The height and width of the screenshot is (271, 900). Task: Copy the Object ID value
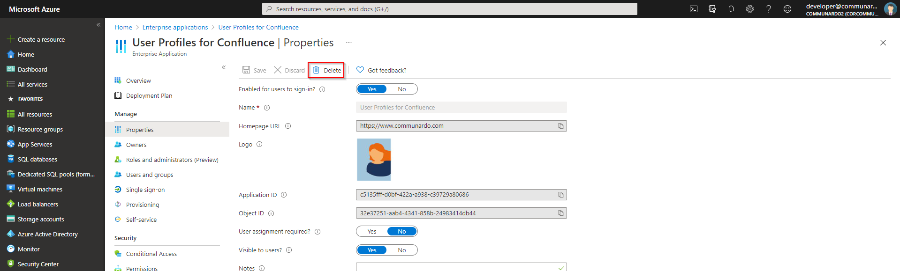tap(561, 213)
